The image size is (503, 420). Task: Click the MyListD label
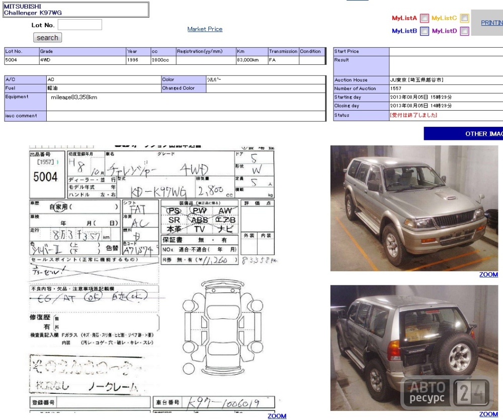click(444, 31)
